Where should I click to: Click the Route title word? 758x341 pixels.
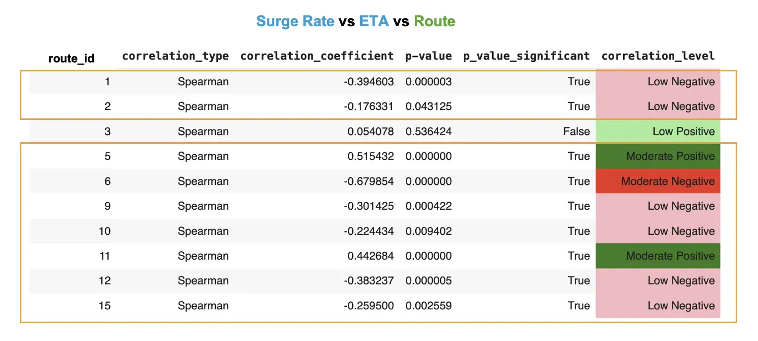pyautogui.click(x=435, y=21)
